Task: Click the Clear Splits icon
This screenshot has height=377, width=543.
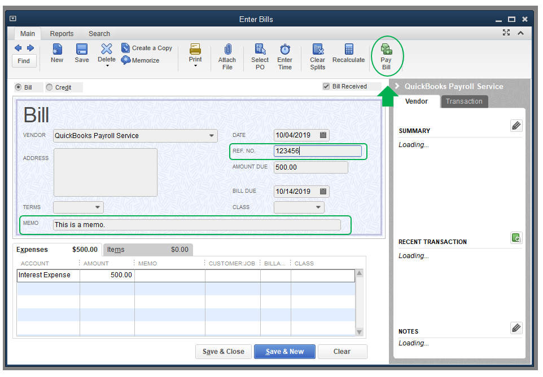Action: pyautogui.click(x=317, y=56)
